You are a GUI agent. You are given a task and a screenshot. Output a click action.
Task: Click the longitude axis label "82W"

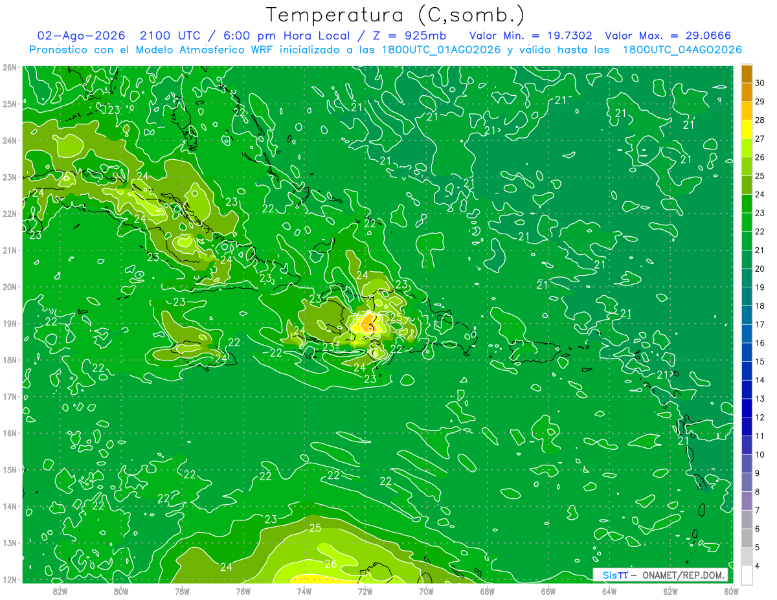click(60, 590)
